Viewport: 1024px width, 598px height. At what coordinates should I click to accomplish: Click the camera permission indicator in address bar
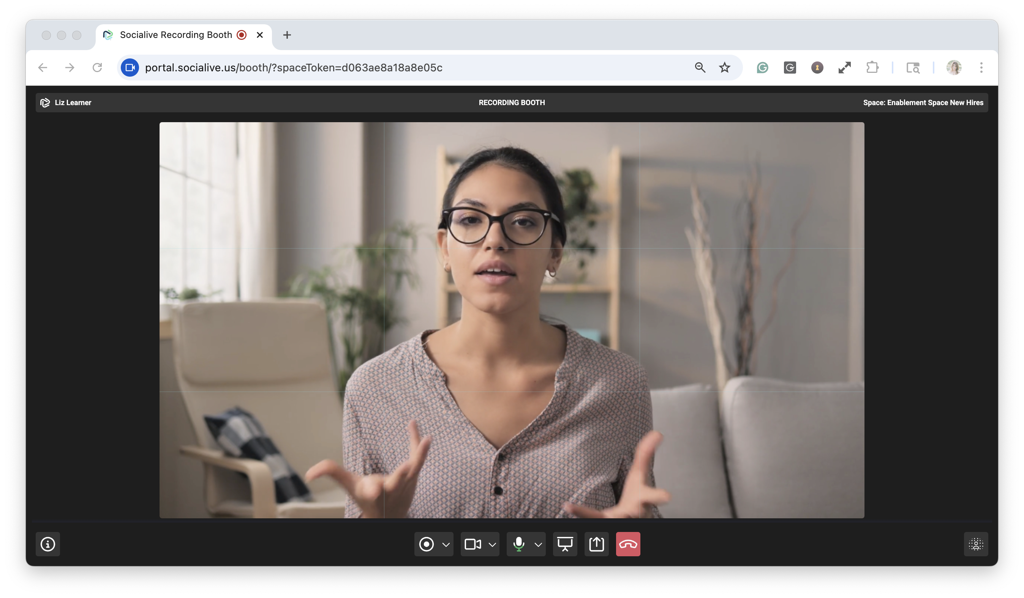130,68
